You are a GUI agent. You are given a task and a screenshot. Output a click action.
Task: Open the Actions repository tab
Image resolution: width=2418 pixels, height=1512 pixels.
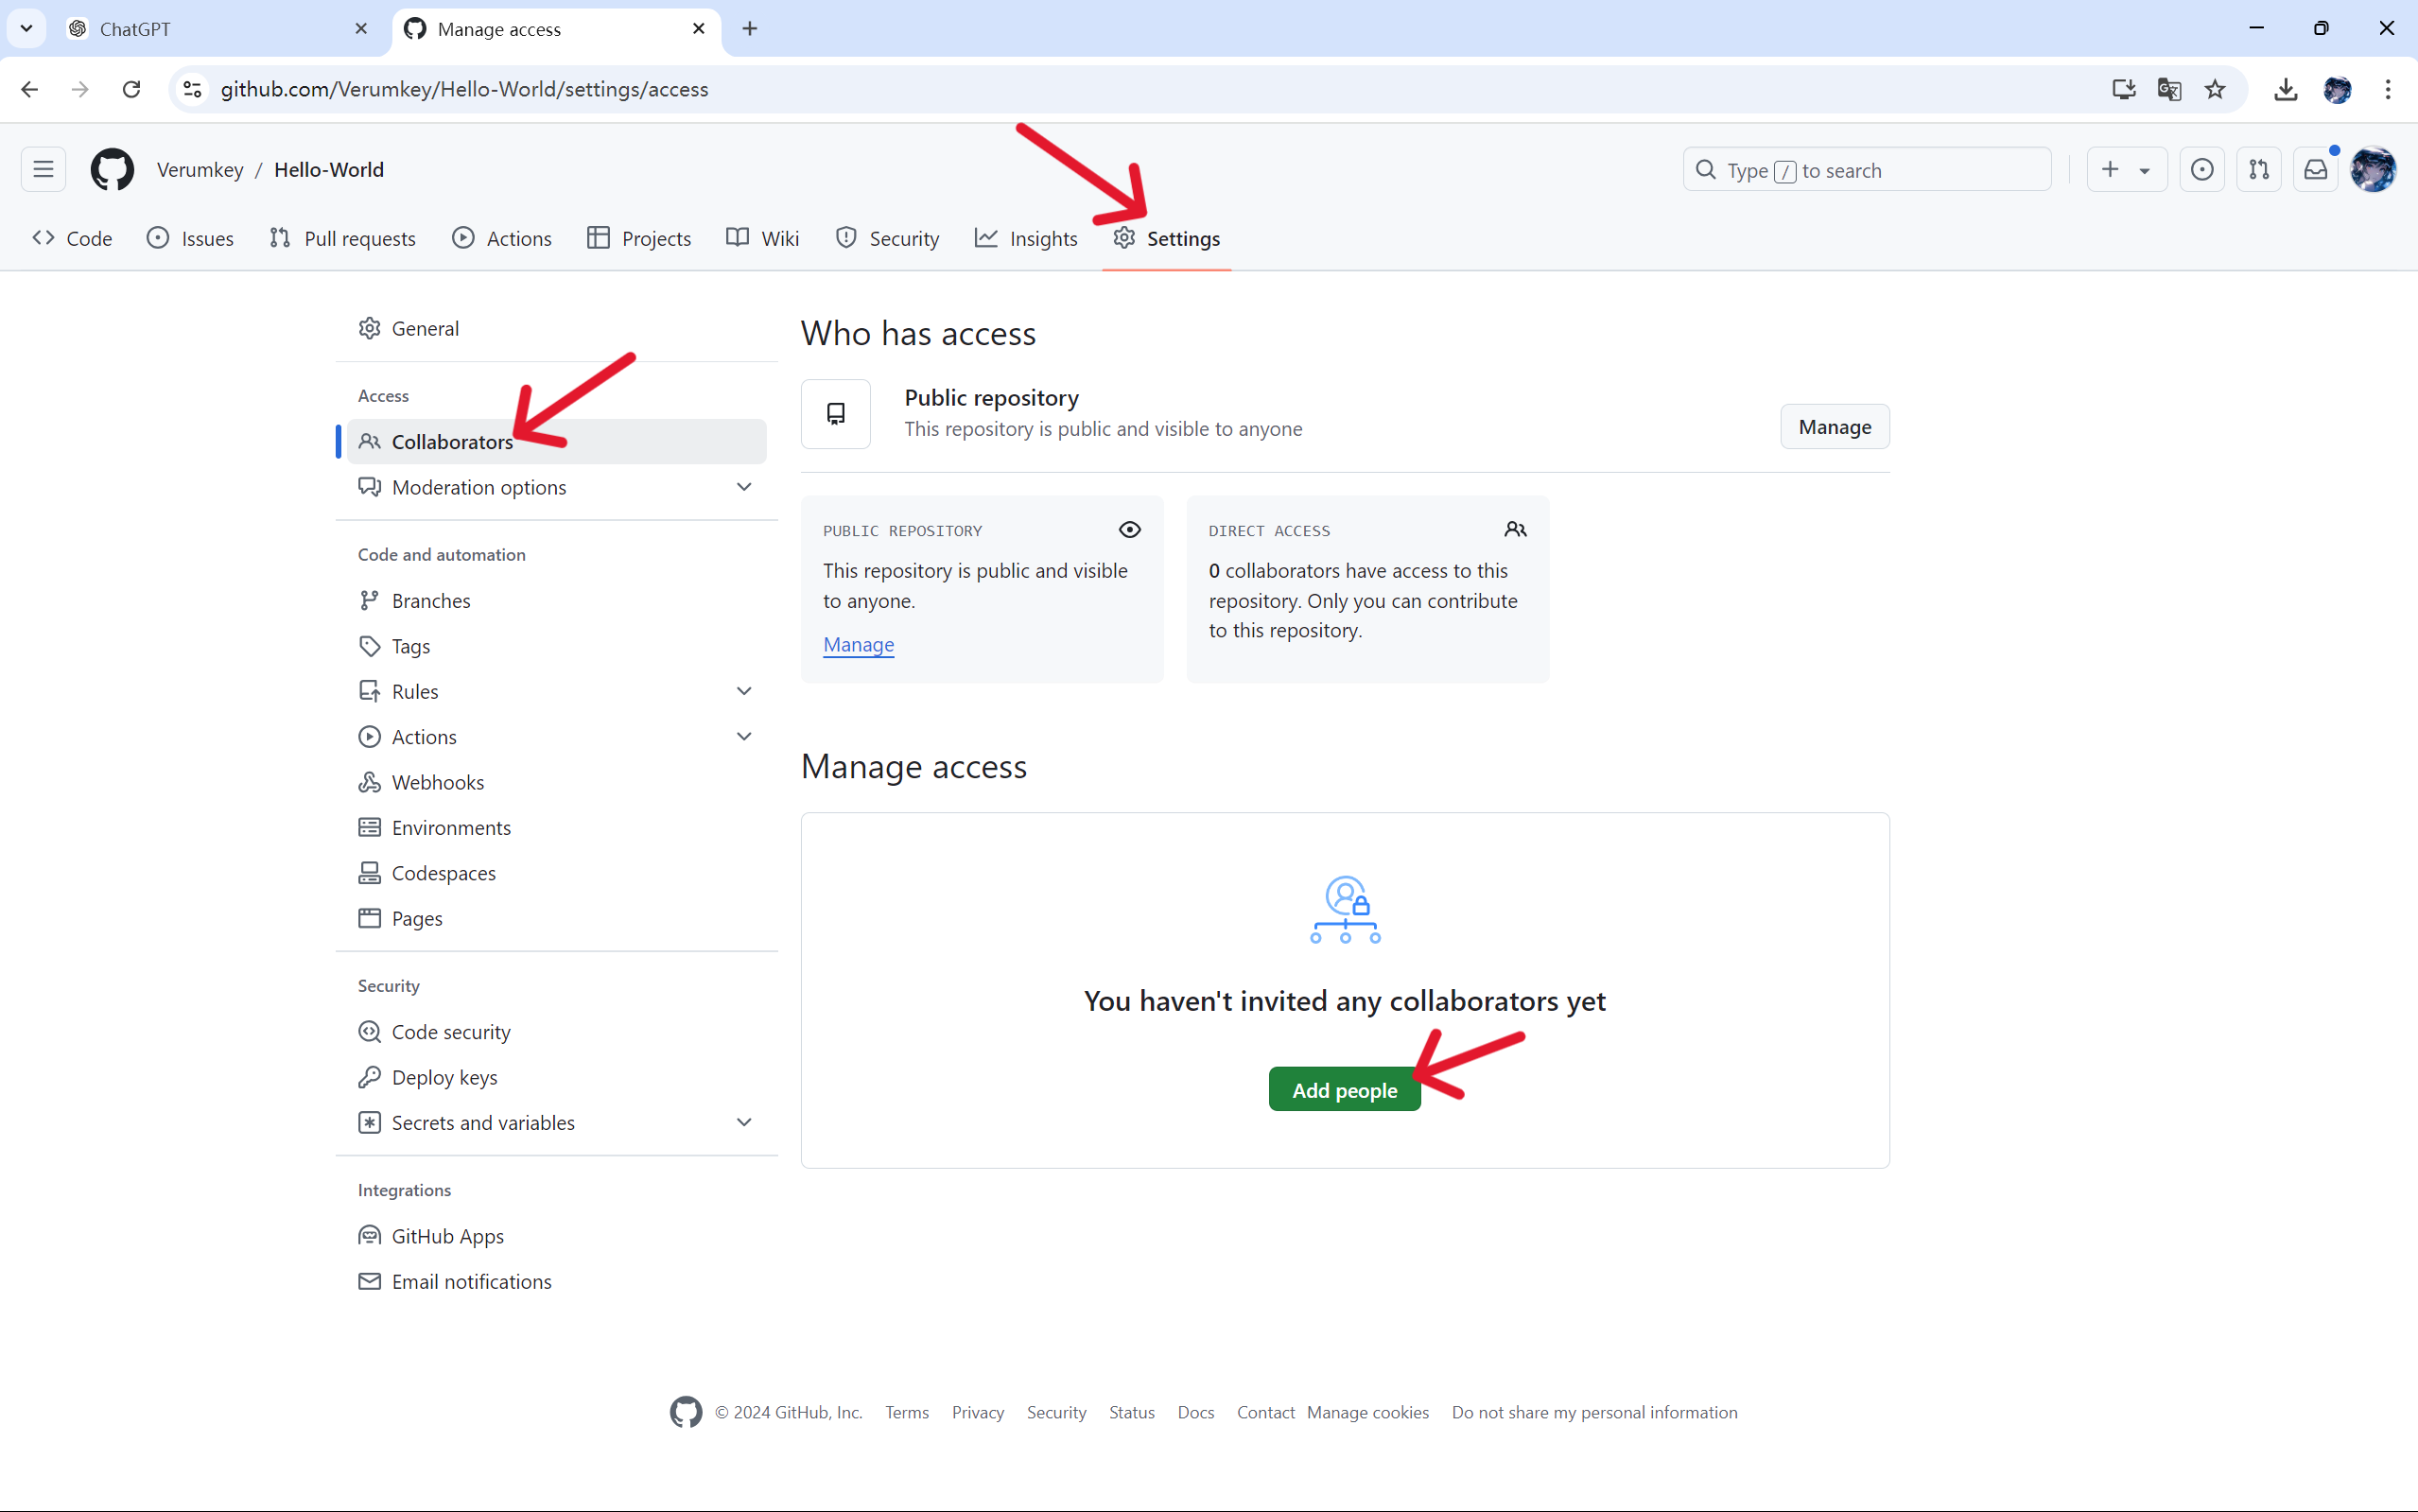point(502,238)
